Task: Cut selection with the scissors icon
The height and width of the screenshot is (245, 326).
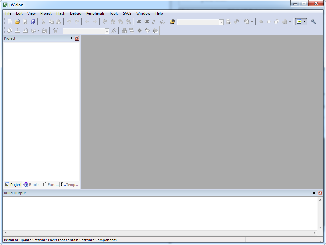Action: pos(43,22)
